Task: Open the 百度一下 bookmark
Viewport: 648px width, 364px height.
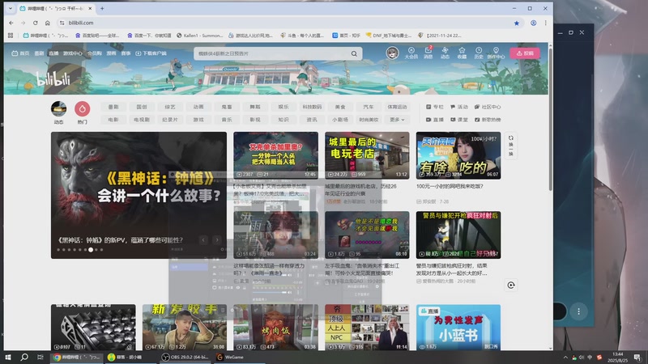Action: [149, 36]
